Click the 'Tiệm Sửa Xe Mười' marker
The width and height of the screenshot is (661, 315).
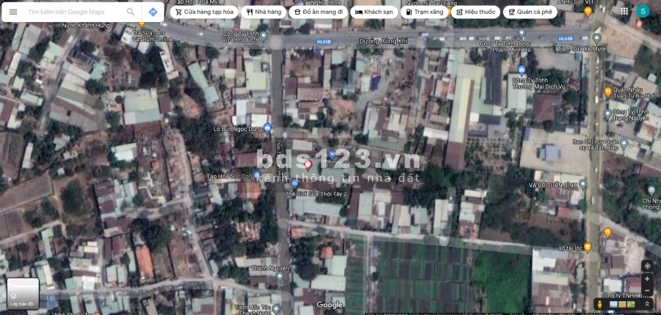tap(596, 39)
